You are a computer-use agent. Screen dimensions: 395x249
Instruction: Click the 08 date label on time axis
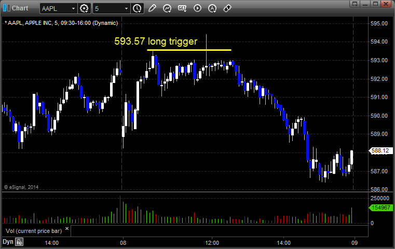pos(123,243)
